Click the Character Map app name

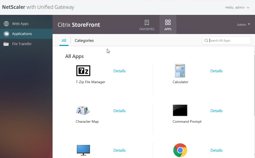pyautogui.click(x=87, y=121)
